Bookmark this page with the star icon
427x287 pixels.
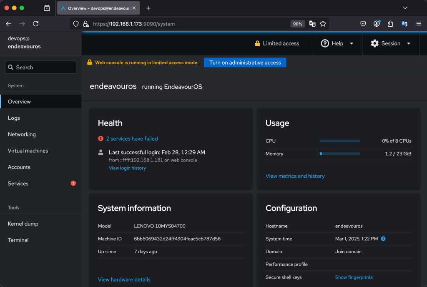[323, 24]
